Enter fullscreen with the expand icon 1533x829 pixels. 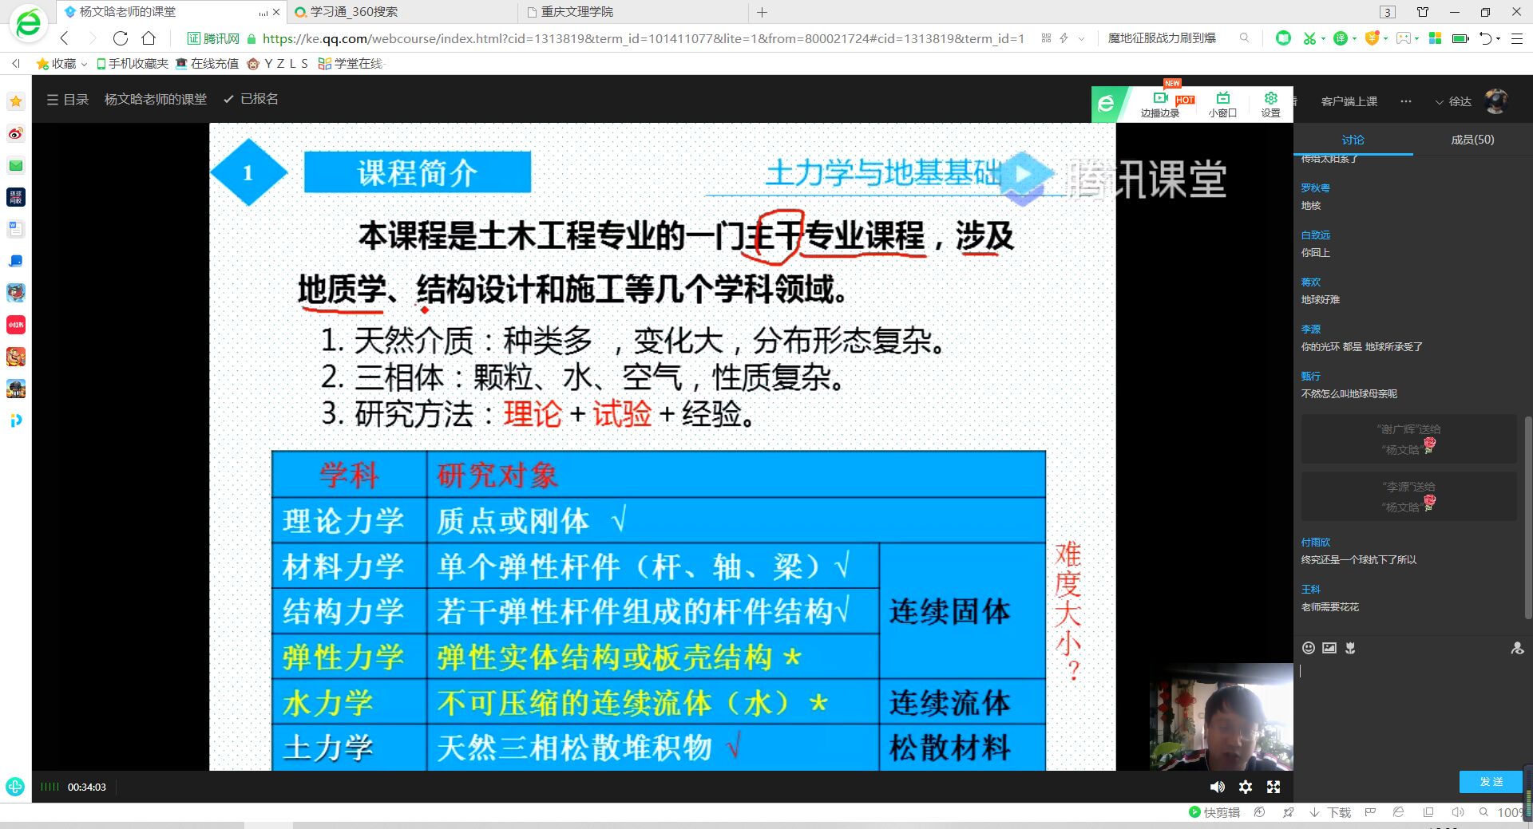tap(1274, 788)
